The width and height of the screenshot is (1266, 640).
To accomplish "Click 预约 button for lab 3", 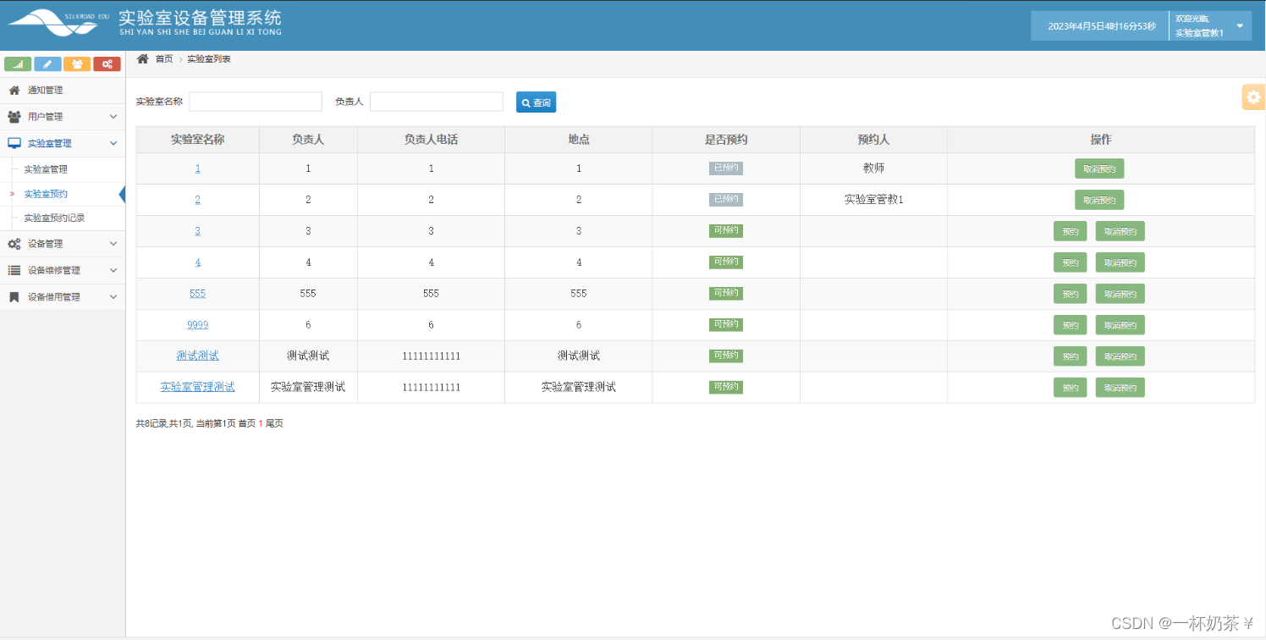I will click(1071, 231).
